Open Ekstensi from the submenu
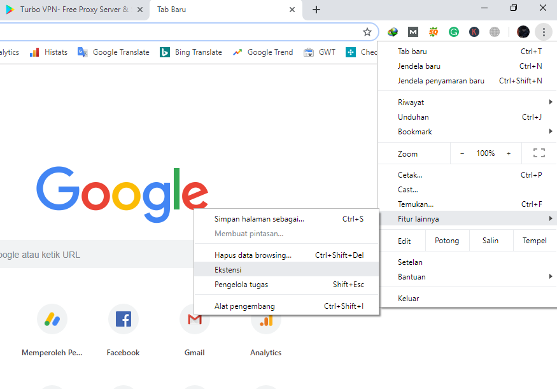 (x=286, y=270)
